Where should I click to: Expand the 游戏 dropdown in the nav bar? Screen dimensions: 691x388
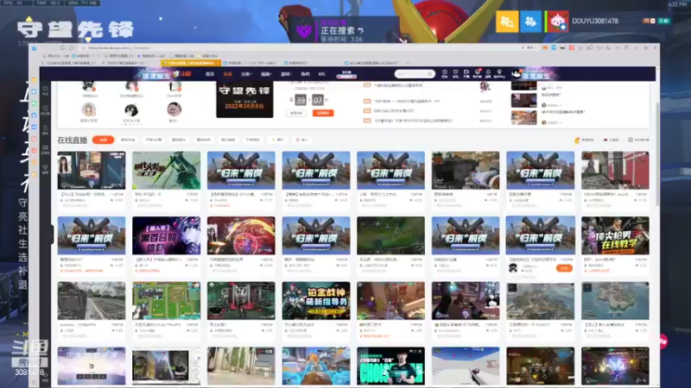(286, 74)
